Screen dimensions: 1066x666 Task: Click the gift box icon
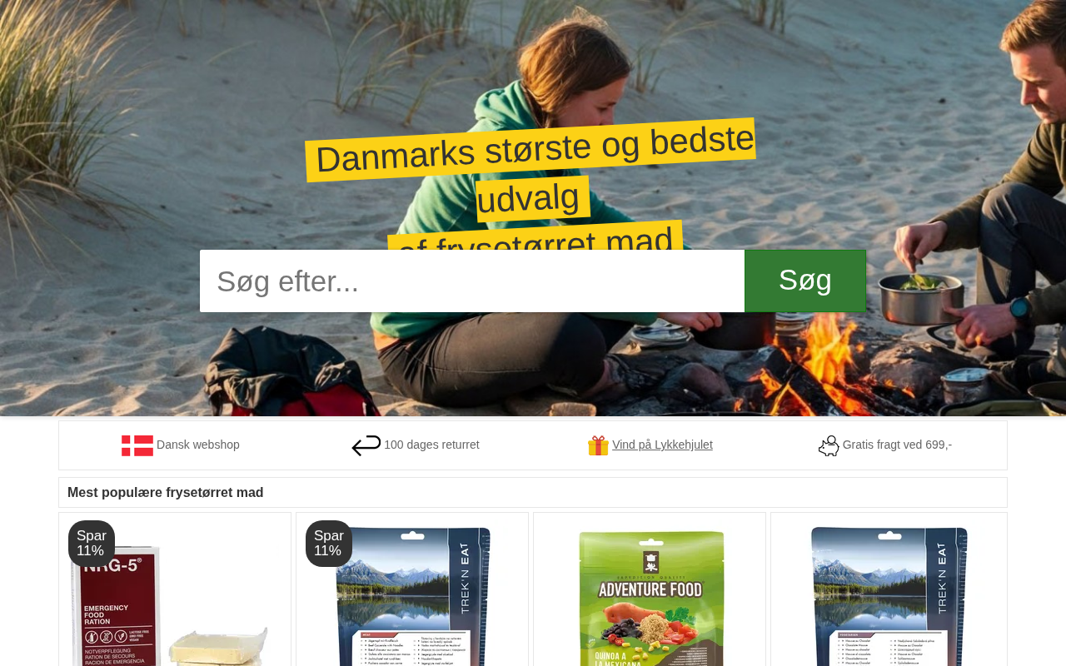pyautogui.click(x=598, y=445)
